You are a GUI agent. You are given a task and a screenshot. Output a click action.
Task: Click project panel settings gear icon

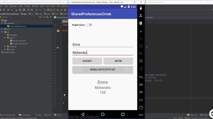pyautogui.click(x=47, y=17)
